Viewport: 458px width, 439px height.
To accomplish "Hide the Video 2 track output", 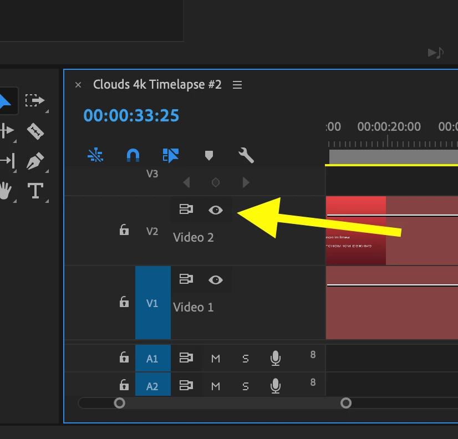I will [x=216, y=210].
